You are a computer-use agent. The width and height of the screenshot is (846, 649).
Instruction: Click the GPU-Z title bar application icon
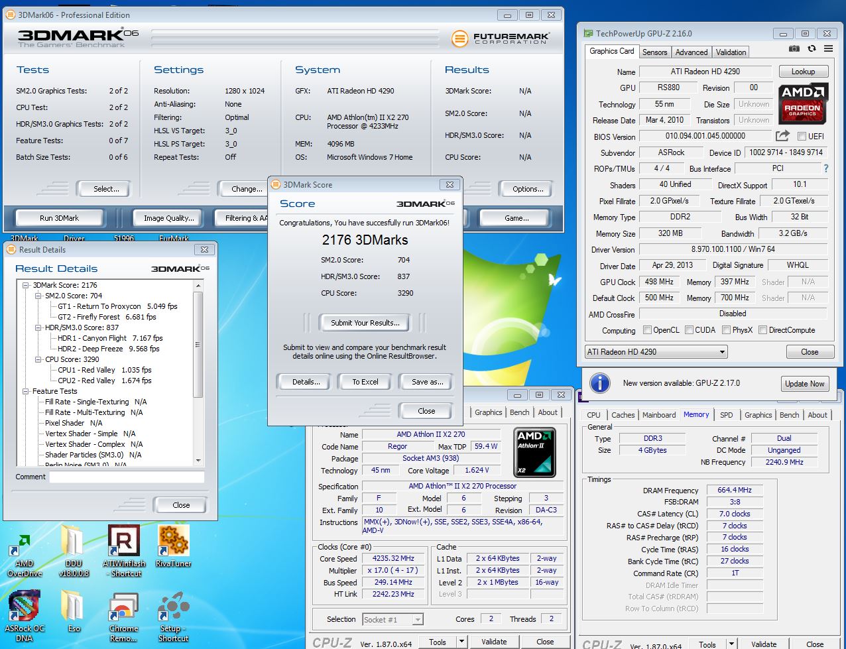587,33
